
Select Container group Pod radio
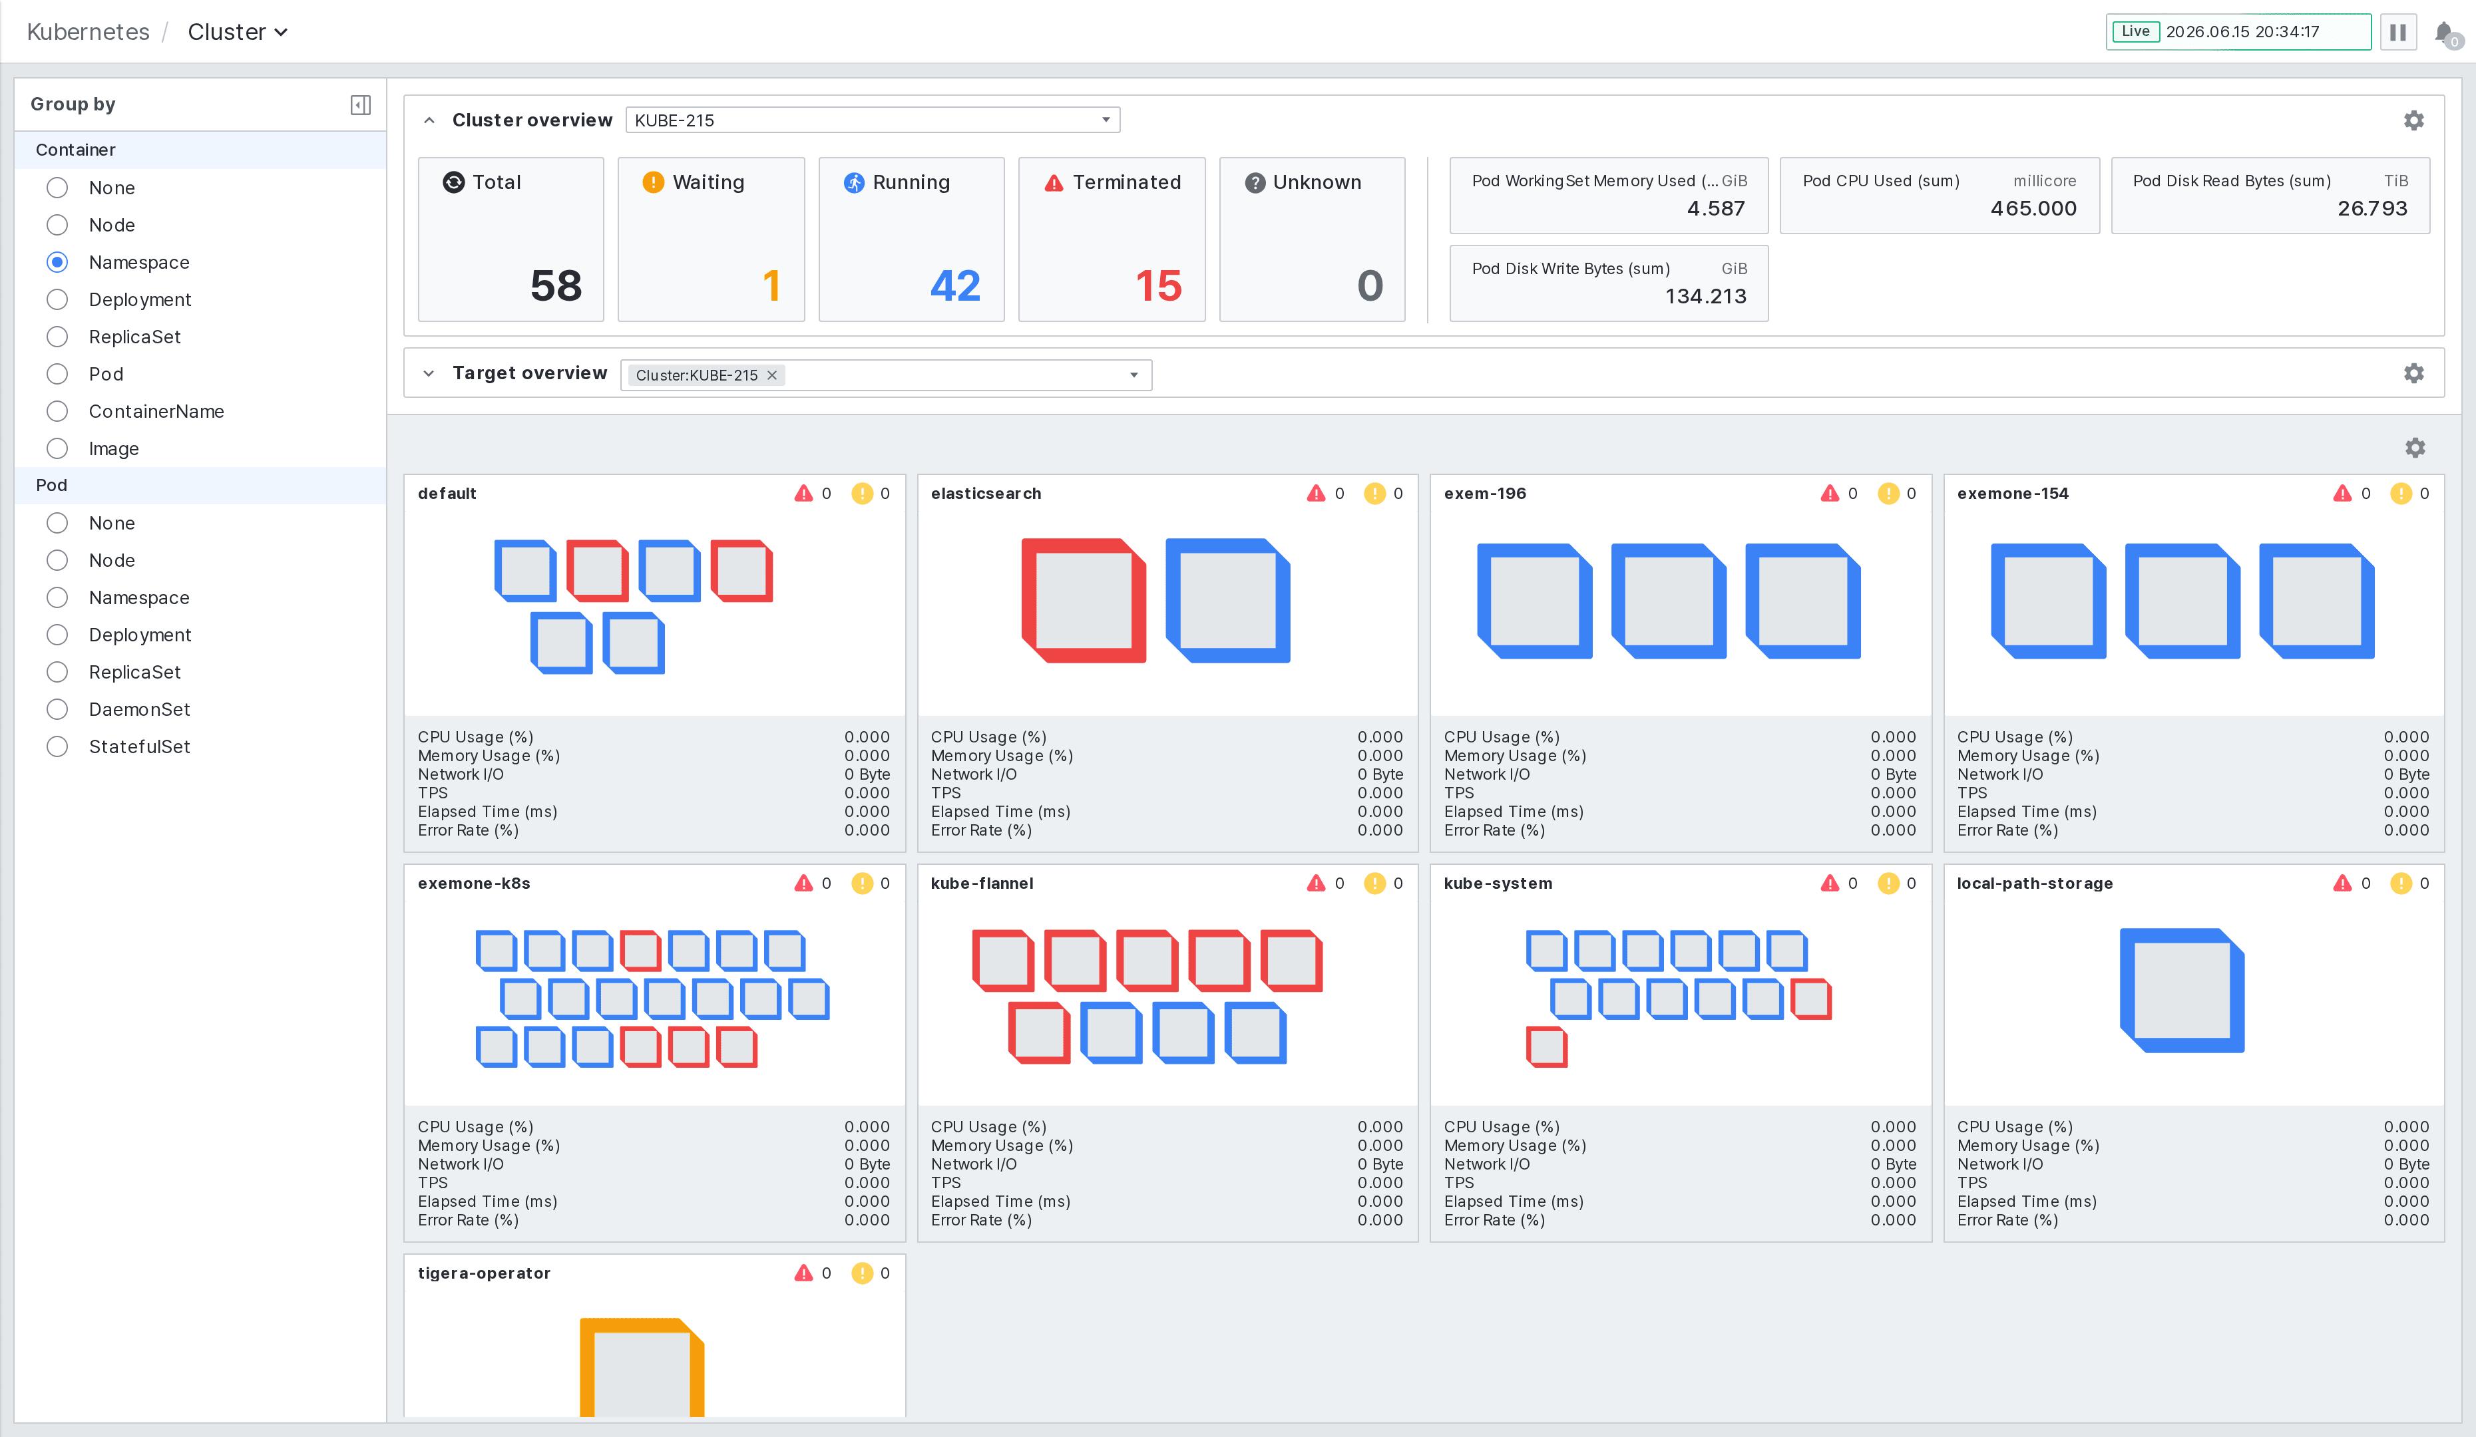point(57,375)
